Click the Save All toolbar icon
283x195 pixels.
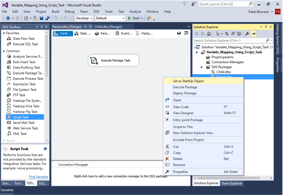coord(48,18)
